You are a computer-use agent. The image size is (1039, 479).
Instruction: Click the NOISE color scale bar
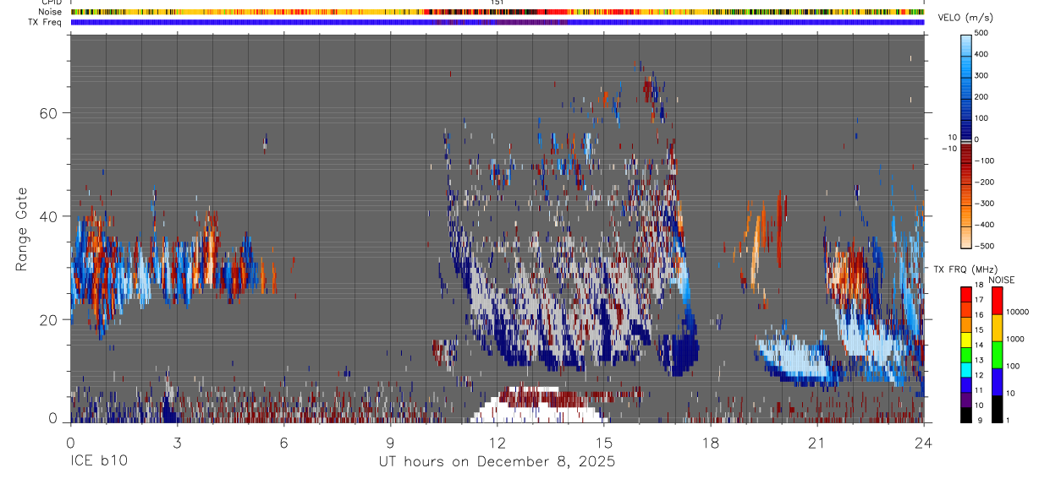(x=998, y=354)
